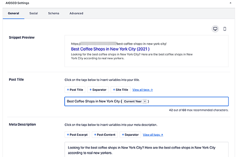
Task: Click the 'Snippet Preview' section label
Action: click(x=22, y=37)
